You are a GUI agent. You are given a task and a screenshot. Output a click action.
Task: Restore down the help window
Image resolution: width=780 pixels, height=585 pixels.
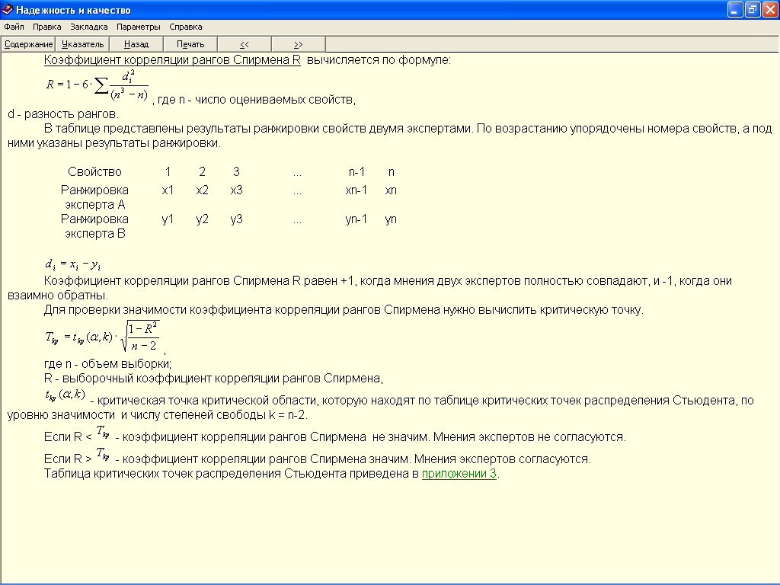coord(753,9)
